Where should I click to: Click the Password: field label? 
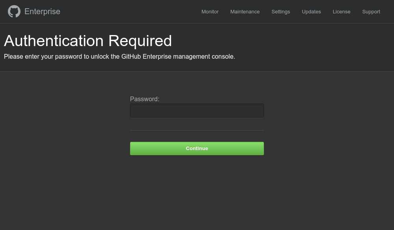pyautogui.click(x=145, y=99)
